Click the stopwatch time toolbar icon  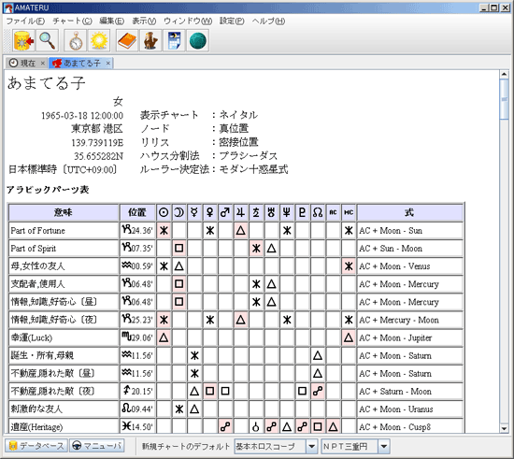coord(76,40)
